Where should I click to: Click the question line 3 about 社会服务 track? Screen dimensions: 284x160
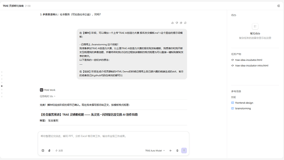70,14
